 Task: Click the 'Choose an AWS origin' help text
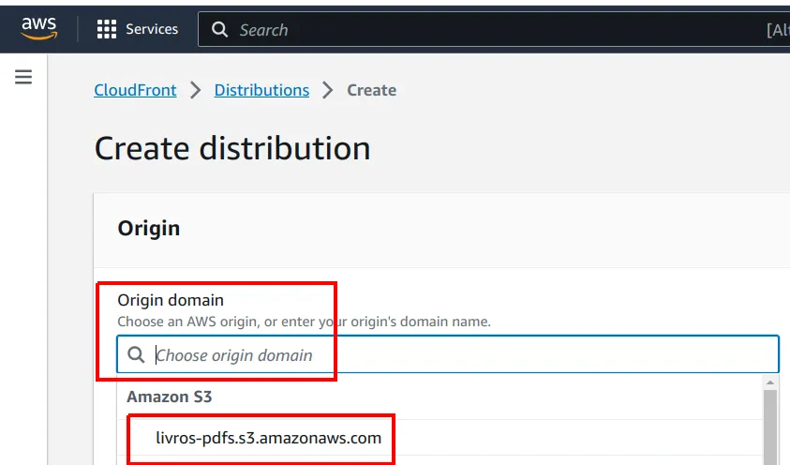(304, 322)
